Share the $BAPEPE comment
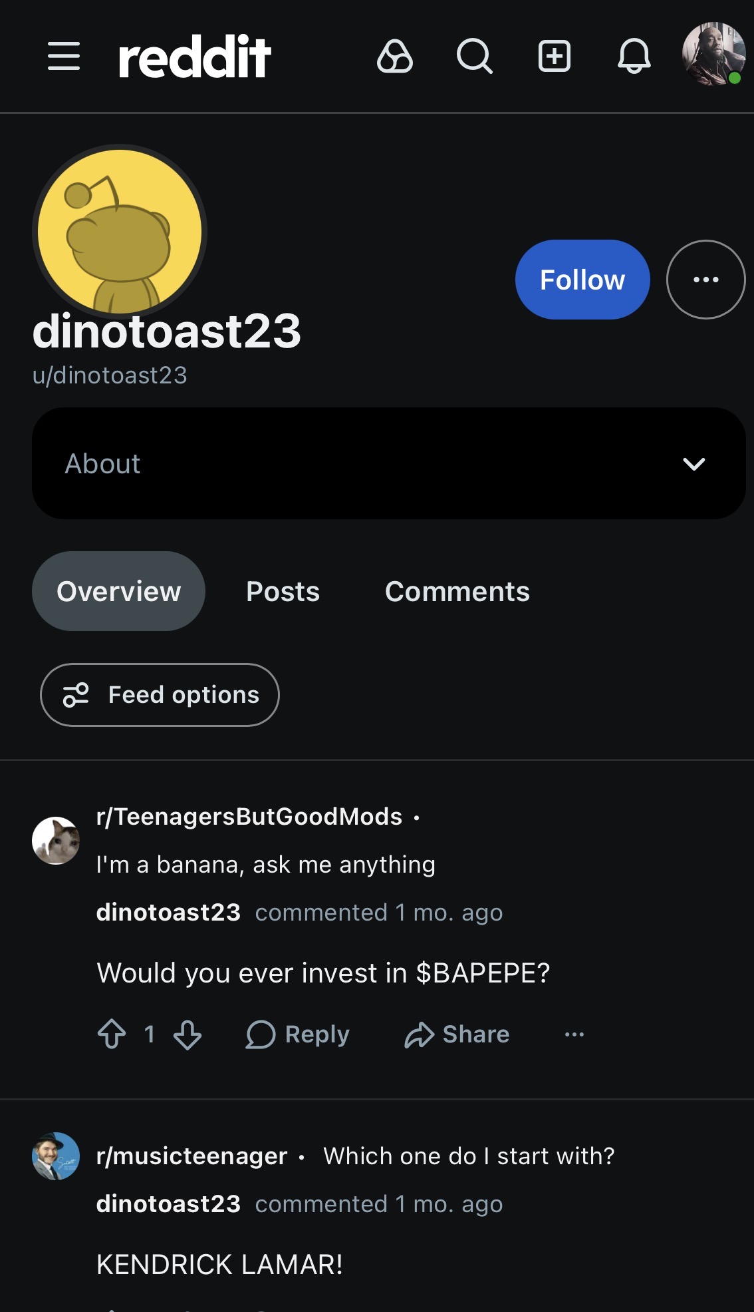 coord(457,1034)
